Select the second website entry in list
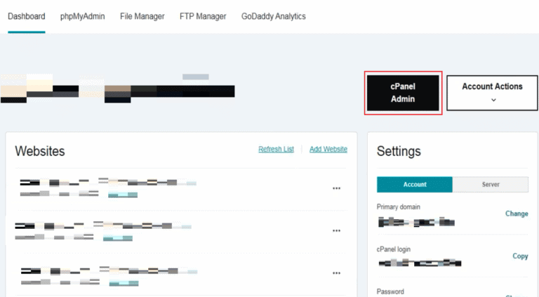 (x=102, y=226)
